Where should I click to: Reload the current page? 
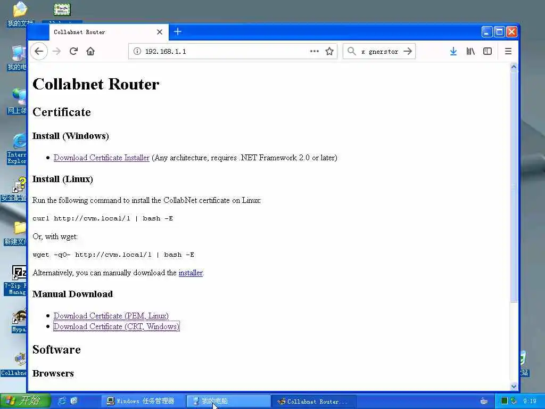pos(73,52)
